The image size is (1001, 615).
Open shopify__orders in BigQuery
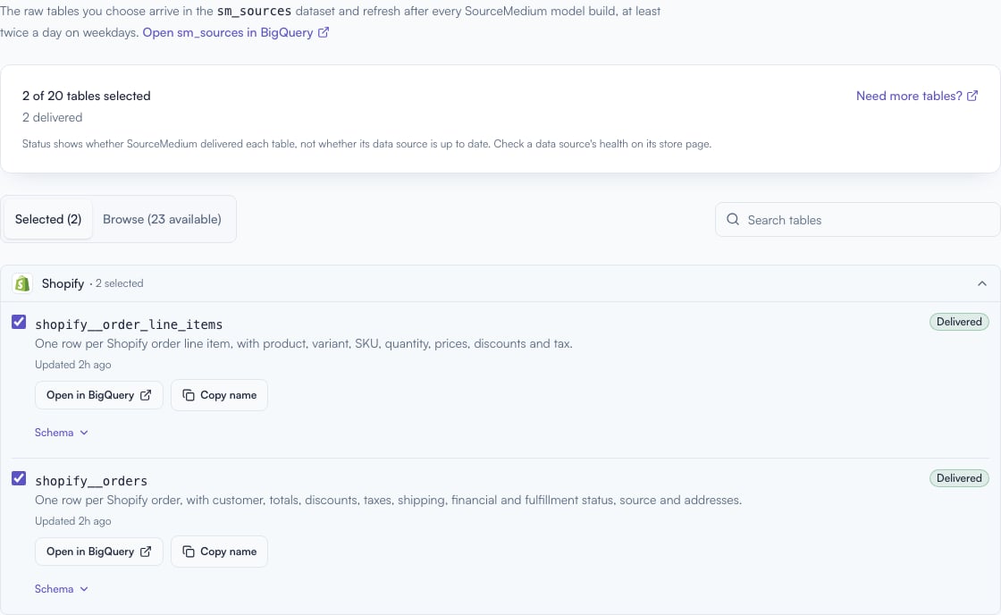click(x=99, y=552)
